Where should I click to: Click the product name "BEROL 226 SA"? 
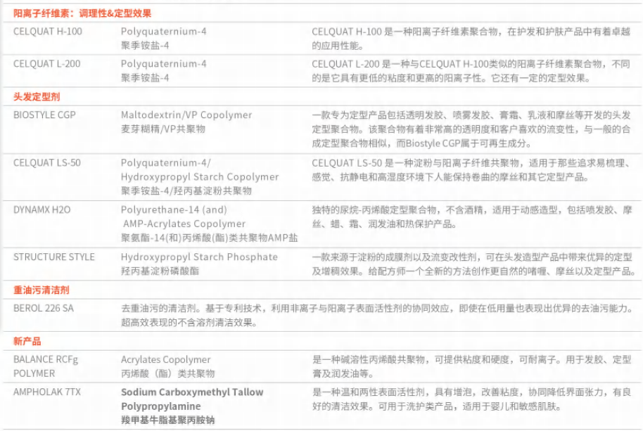(x=44, y=309)
